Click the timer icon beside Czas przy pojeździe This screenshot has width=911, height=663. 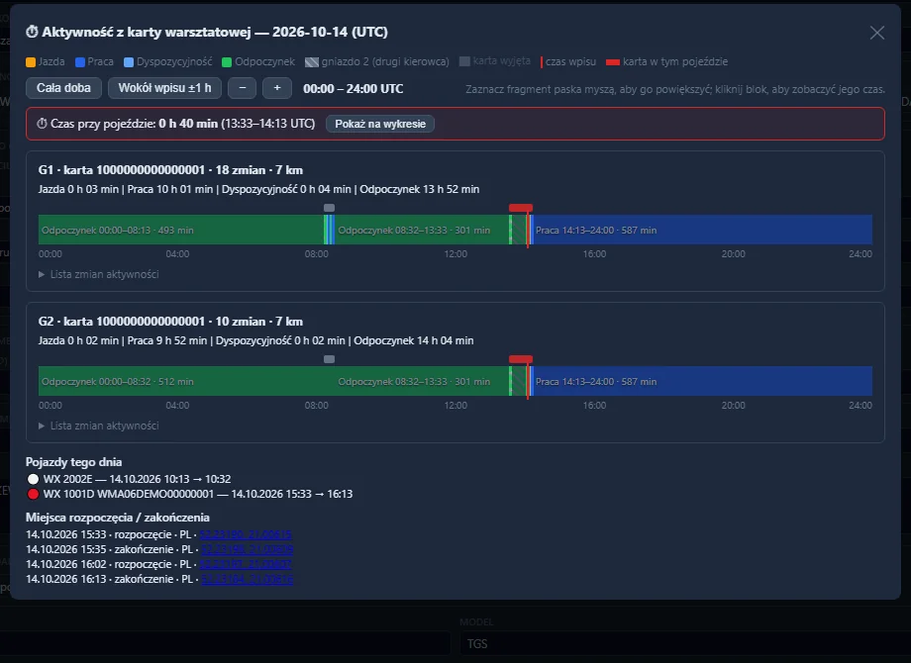[42, 124]
